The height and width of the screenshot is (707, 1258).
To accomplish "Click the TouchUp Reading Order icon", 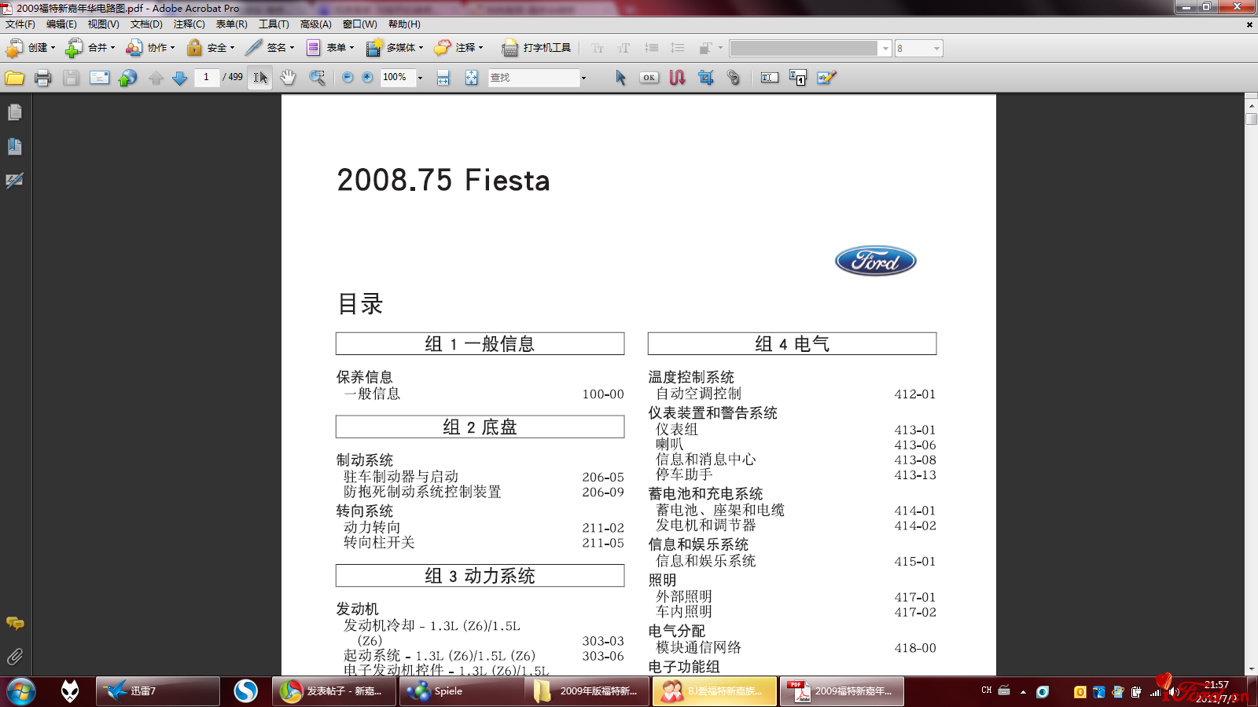I will (798, 78).
